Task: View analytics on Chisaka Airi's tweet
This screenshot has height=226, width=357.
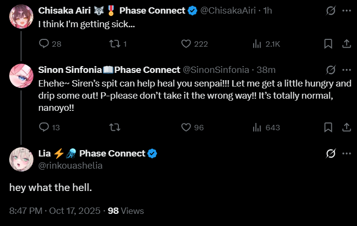Action: (x=258, y=44)
